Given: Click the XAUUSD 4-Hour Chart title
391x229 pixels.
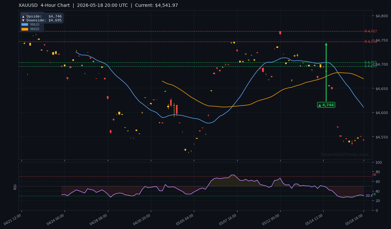Looking at the screenshot, I should [x=98, y=5].
